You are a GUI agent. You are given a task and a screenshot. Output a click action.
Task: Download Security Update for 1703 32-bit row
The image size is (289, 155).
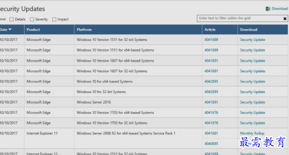coord(253,123)
